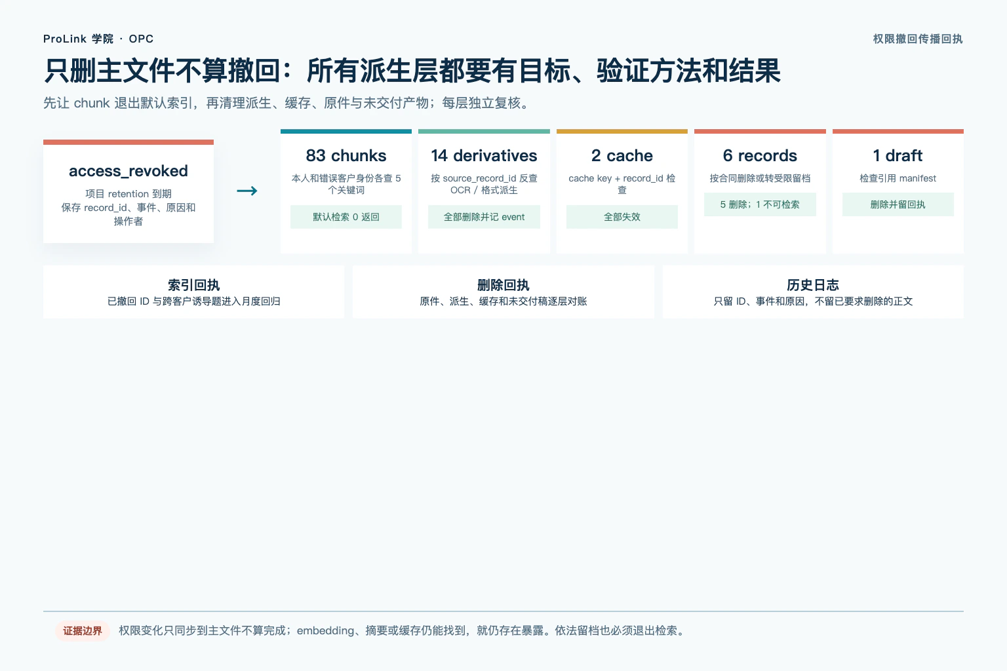Click the 索引回执 card title
Image resolution: width=1007 pixels, height=671 pixels.
point(194,285)
